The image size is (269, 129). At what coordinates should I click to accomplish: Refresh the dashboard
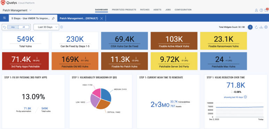point(256,27)
